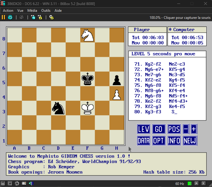Open the OPT options button
Image resolution: width=212 pixels, height=187 pixels.
click(159, 141)
